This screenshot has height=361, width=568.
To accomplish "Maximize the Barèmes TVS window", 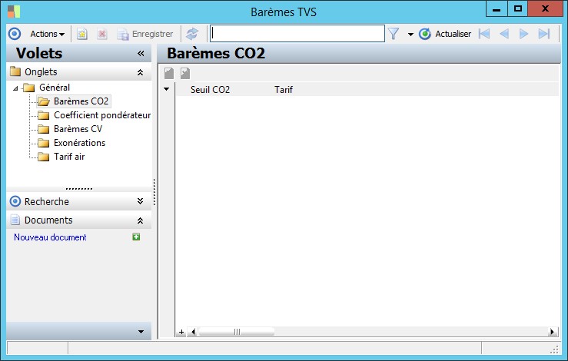I will click(517, 9).
